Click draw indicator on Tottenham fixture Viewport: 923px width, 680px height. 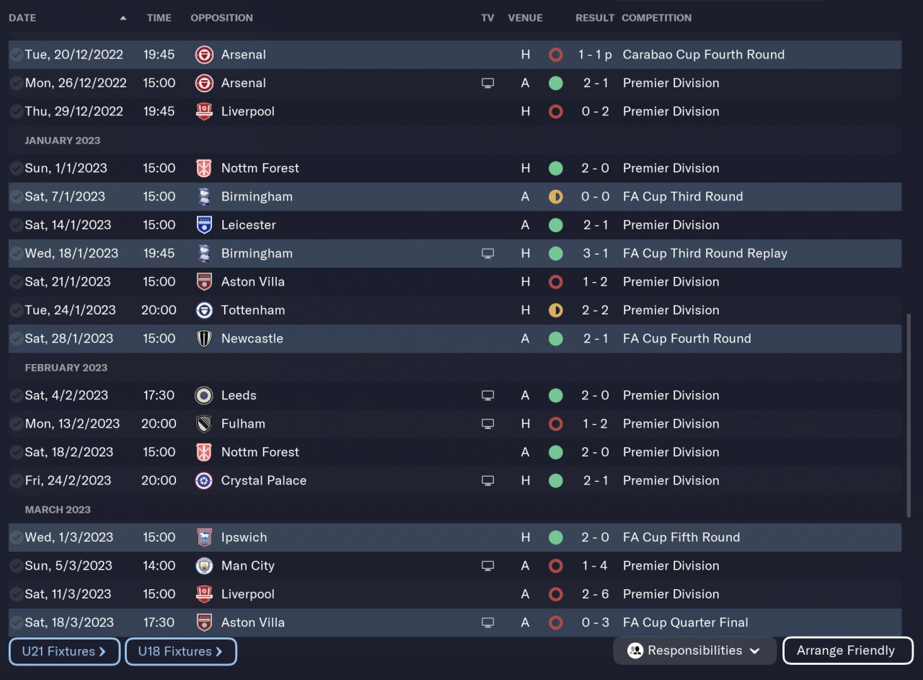click(555, 311)
